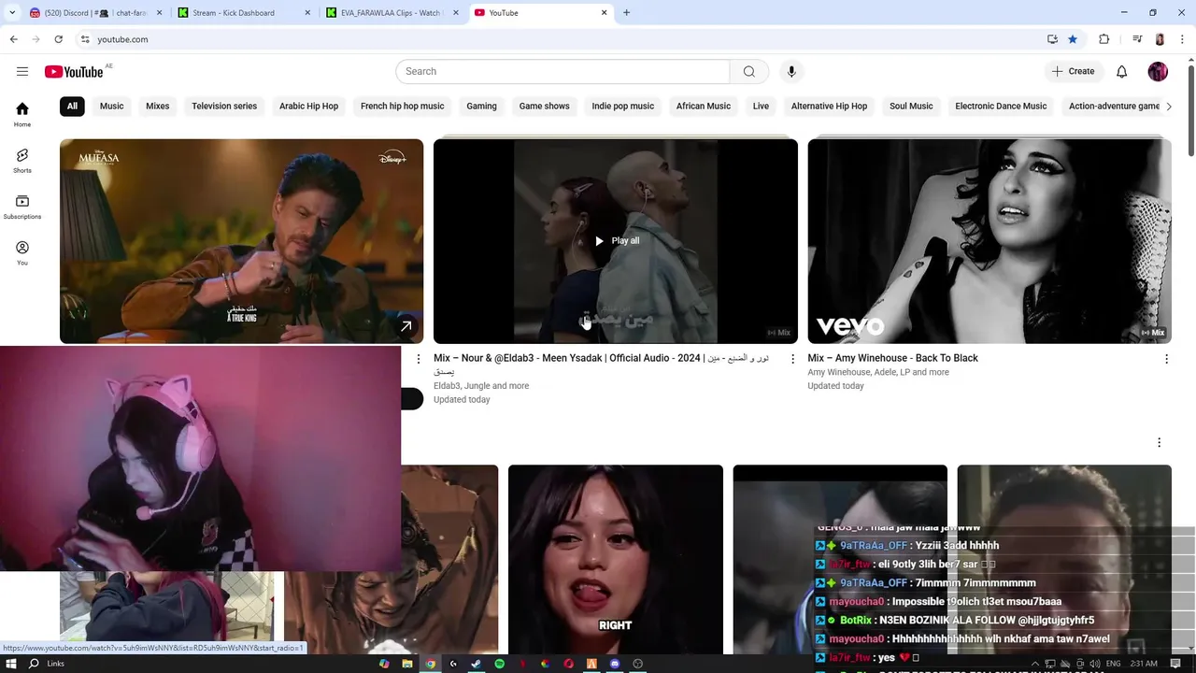Viewport: 1196px width, 673px height.
Task: Go back with the browser back arrow
Action: tap(13, 39)
